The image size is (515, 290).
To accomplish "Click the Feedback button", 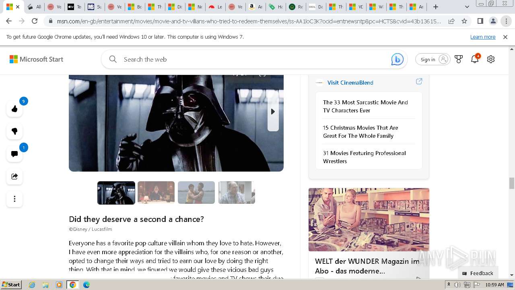I will (x=478, y=273).
